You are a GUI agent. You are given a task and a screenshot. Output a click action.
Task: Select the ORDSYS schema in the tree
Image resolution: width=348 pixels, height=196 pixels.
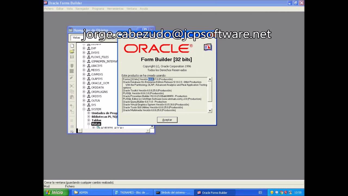click(x=96, y=96)
